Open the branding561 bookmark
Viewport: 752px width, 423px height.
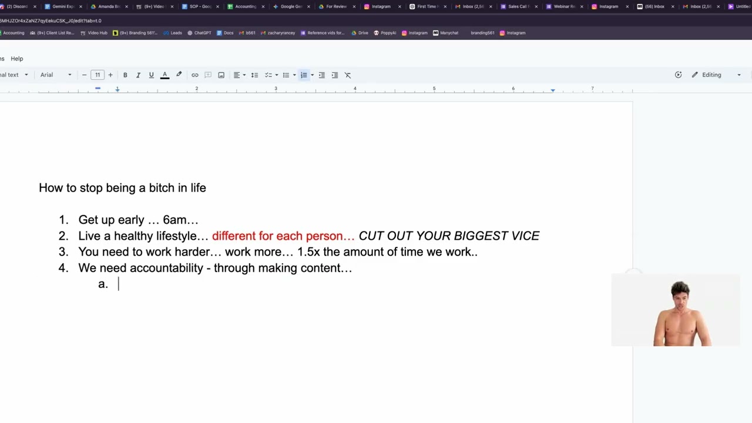[482, 33]
